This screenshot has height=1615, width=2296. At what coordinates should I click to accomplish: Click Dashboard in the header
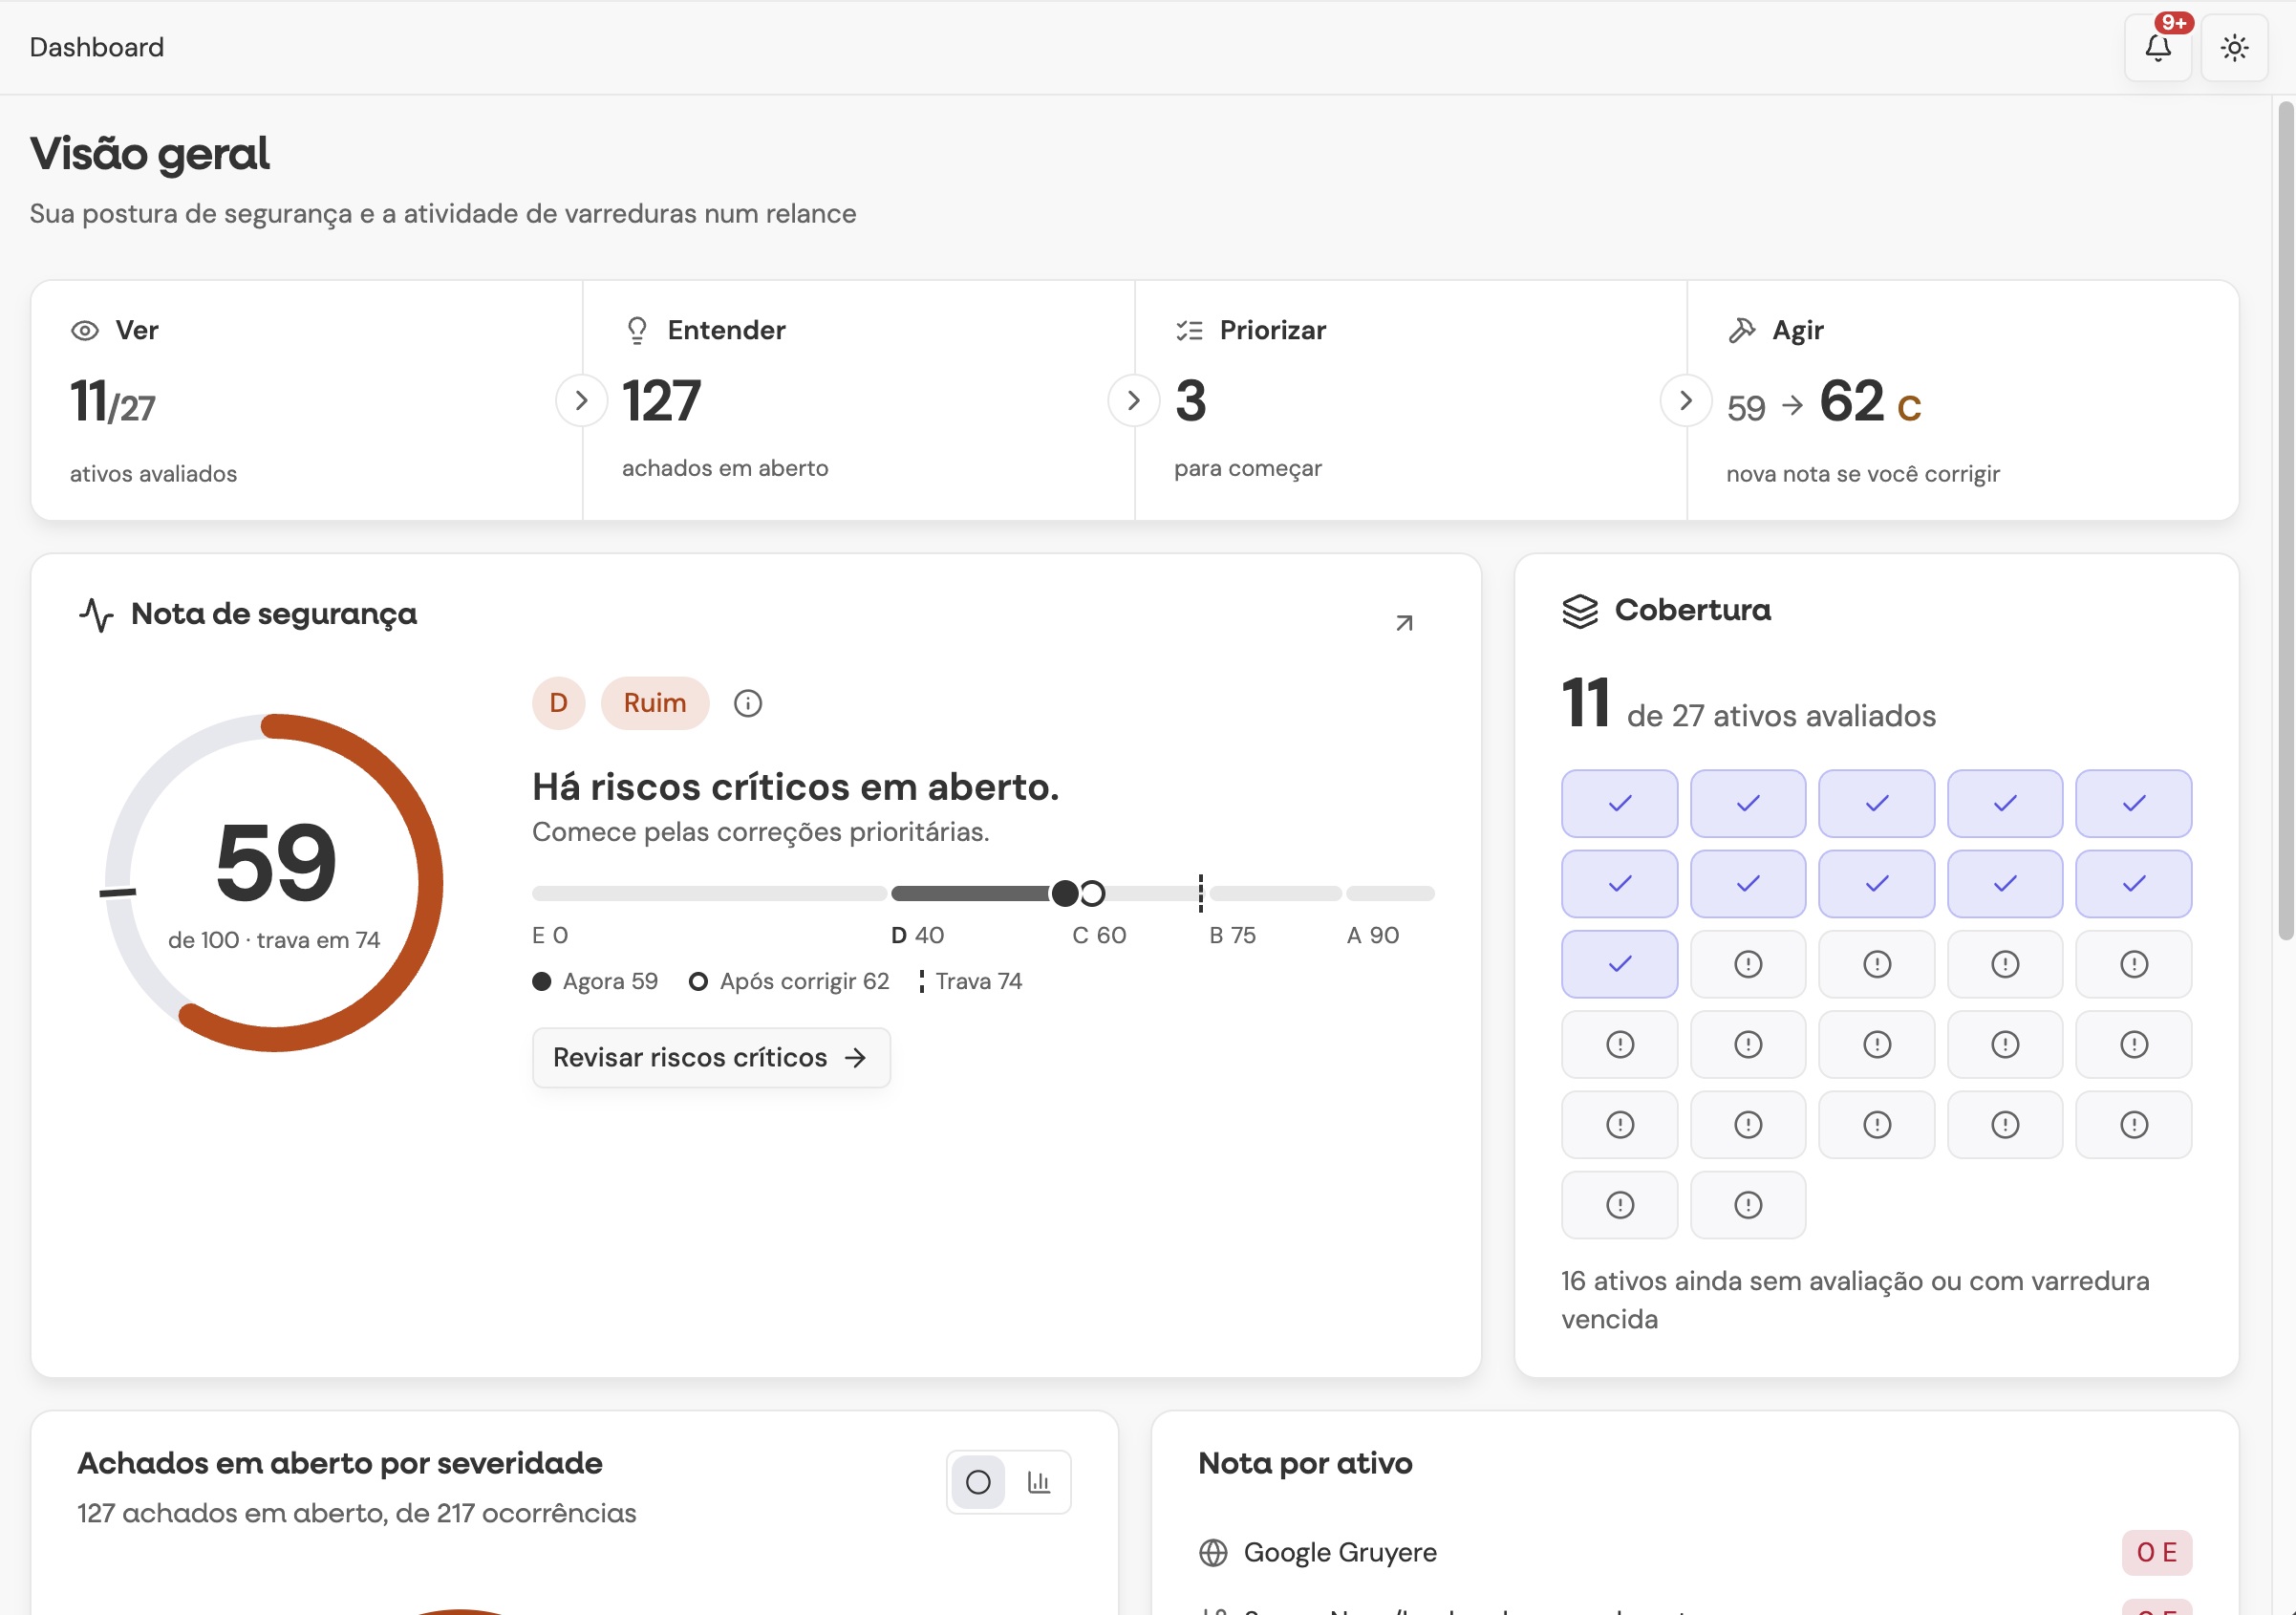(x=97, y=47)
